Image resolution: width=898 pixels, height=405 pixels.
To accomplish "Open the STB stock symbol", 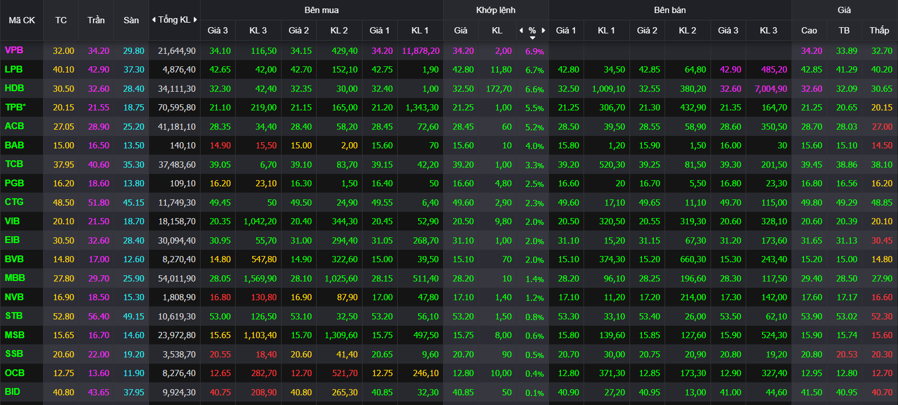I will (14, 316).
